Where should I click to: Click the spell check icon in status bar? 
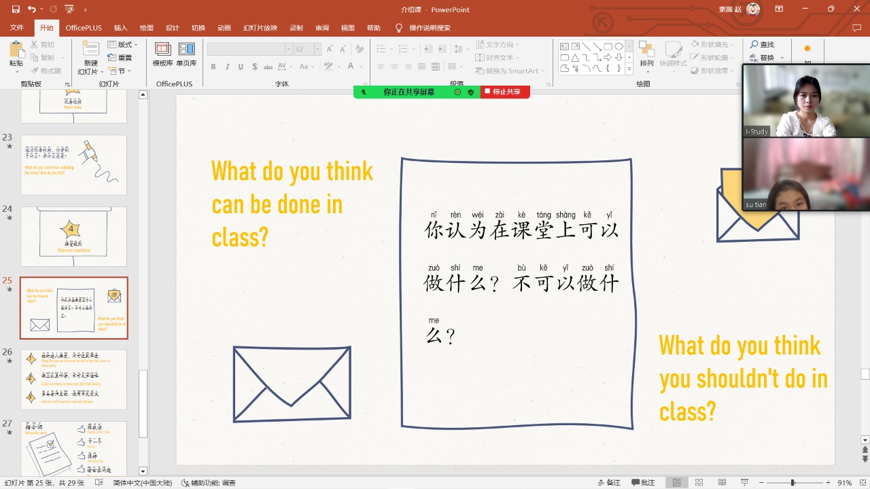[99, 483]
